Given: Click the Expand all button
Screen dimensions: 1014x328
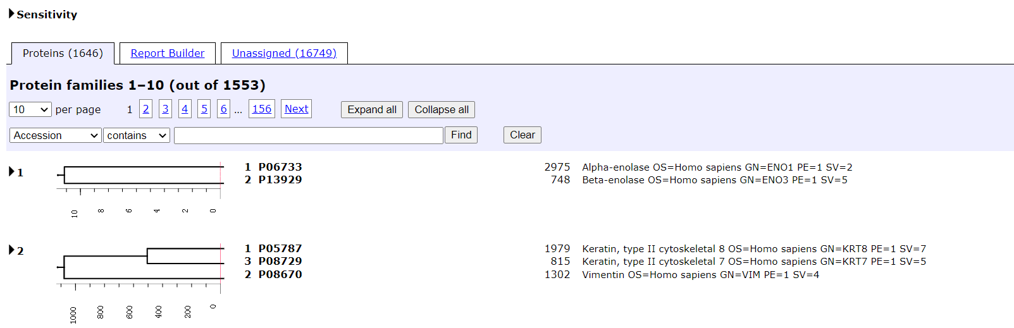Looking at the screenshot, I should (x=372, y=109).
